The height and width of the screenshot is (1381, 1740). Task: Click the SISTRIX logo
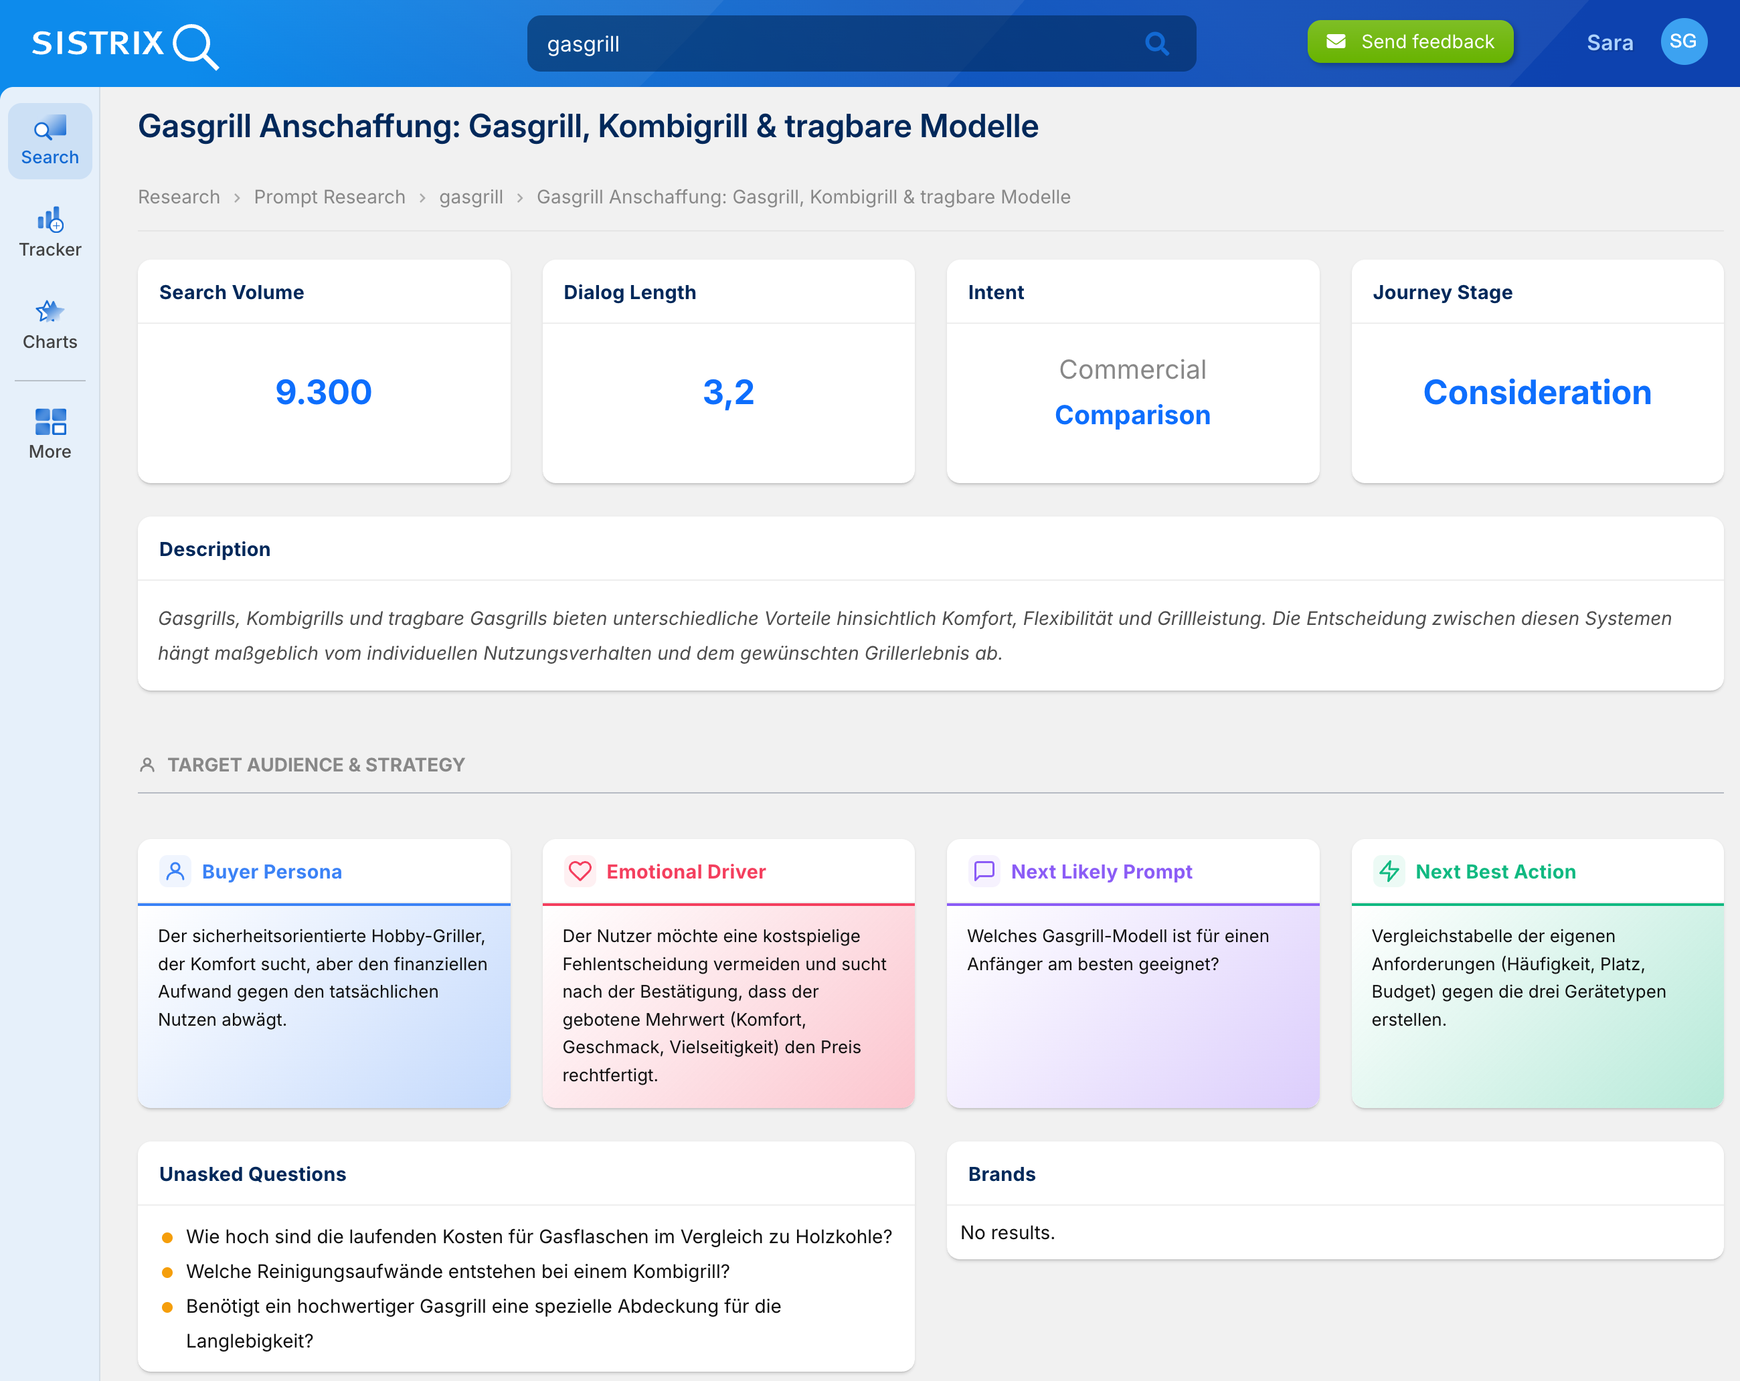tap(125, 43)
